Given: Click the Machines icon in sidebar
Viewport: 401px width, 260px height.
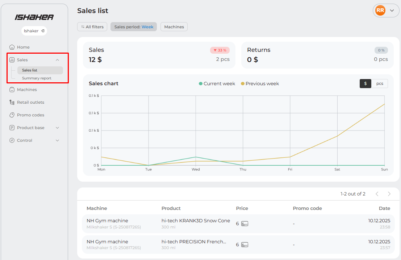Looking at the screenshot, I should pos(12,90).
